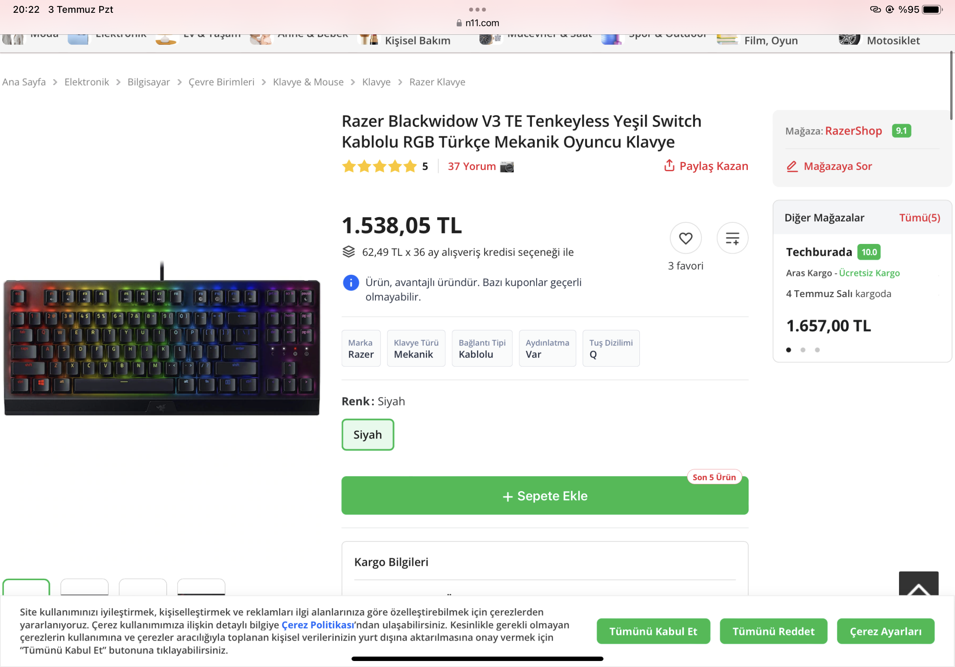The width and height of the screenshot is (955, 667).
Task: Show all stores via Tümü(5) link
Action: (919, 218)
